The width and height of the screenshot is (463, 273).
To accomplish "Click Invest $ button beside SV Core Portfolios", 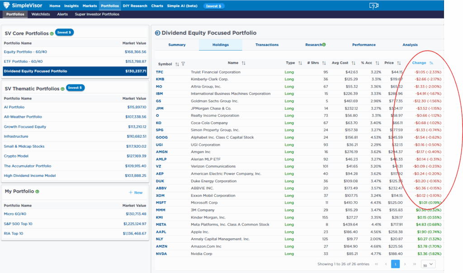I will point(64,32).
